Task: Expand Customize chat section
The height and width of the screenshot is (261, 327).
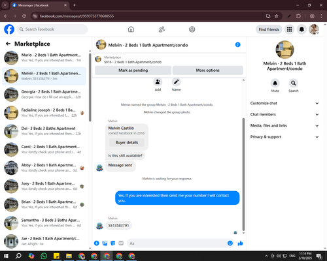Action: tap(284, 103)
